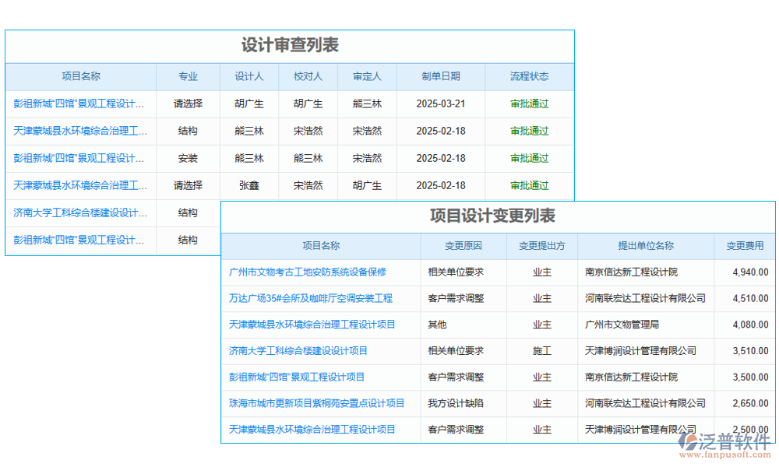Open the 天津蒙城县水环境综合治理 project link
779x467 pixels.
(x=80, y=131)
